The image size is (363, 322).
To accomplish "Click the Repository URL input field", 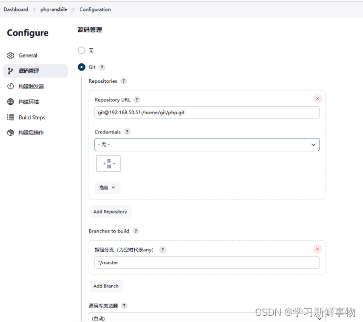I will (207, 113).
